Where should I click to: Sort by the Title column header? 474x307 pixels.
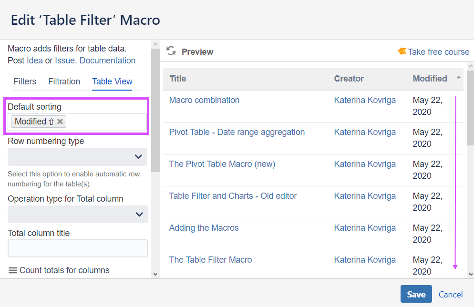pyautogui.click(x=178, y=79)
